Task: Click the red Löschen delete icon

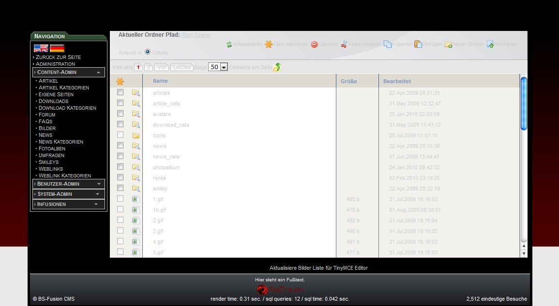Action: click(314, 44)
